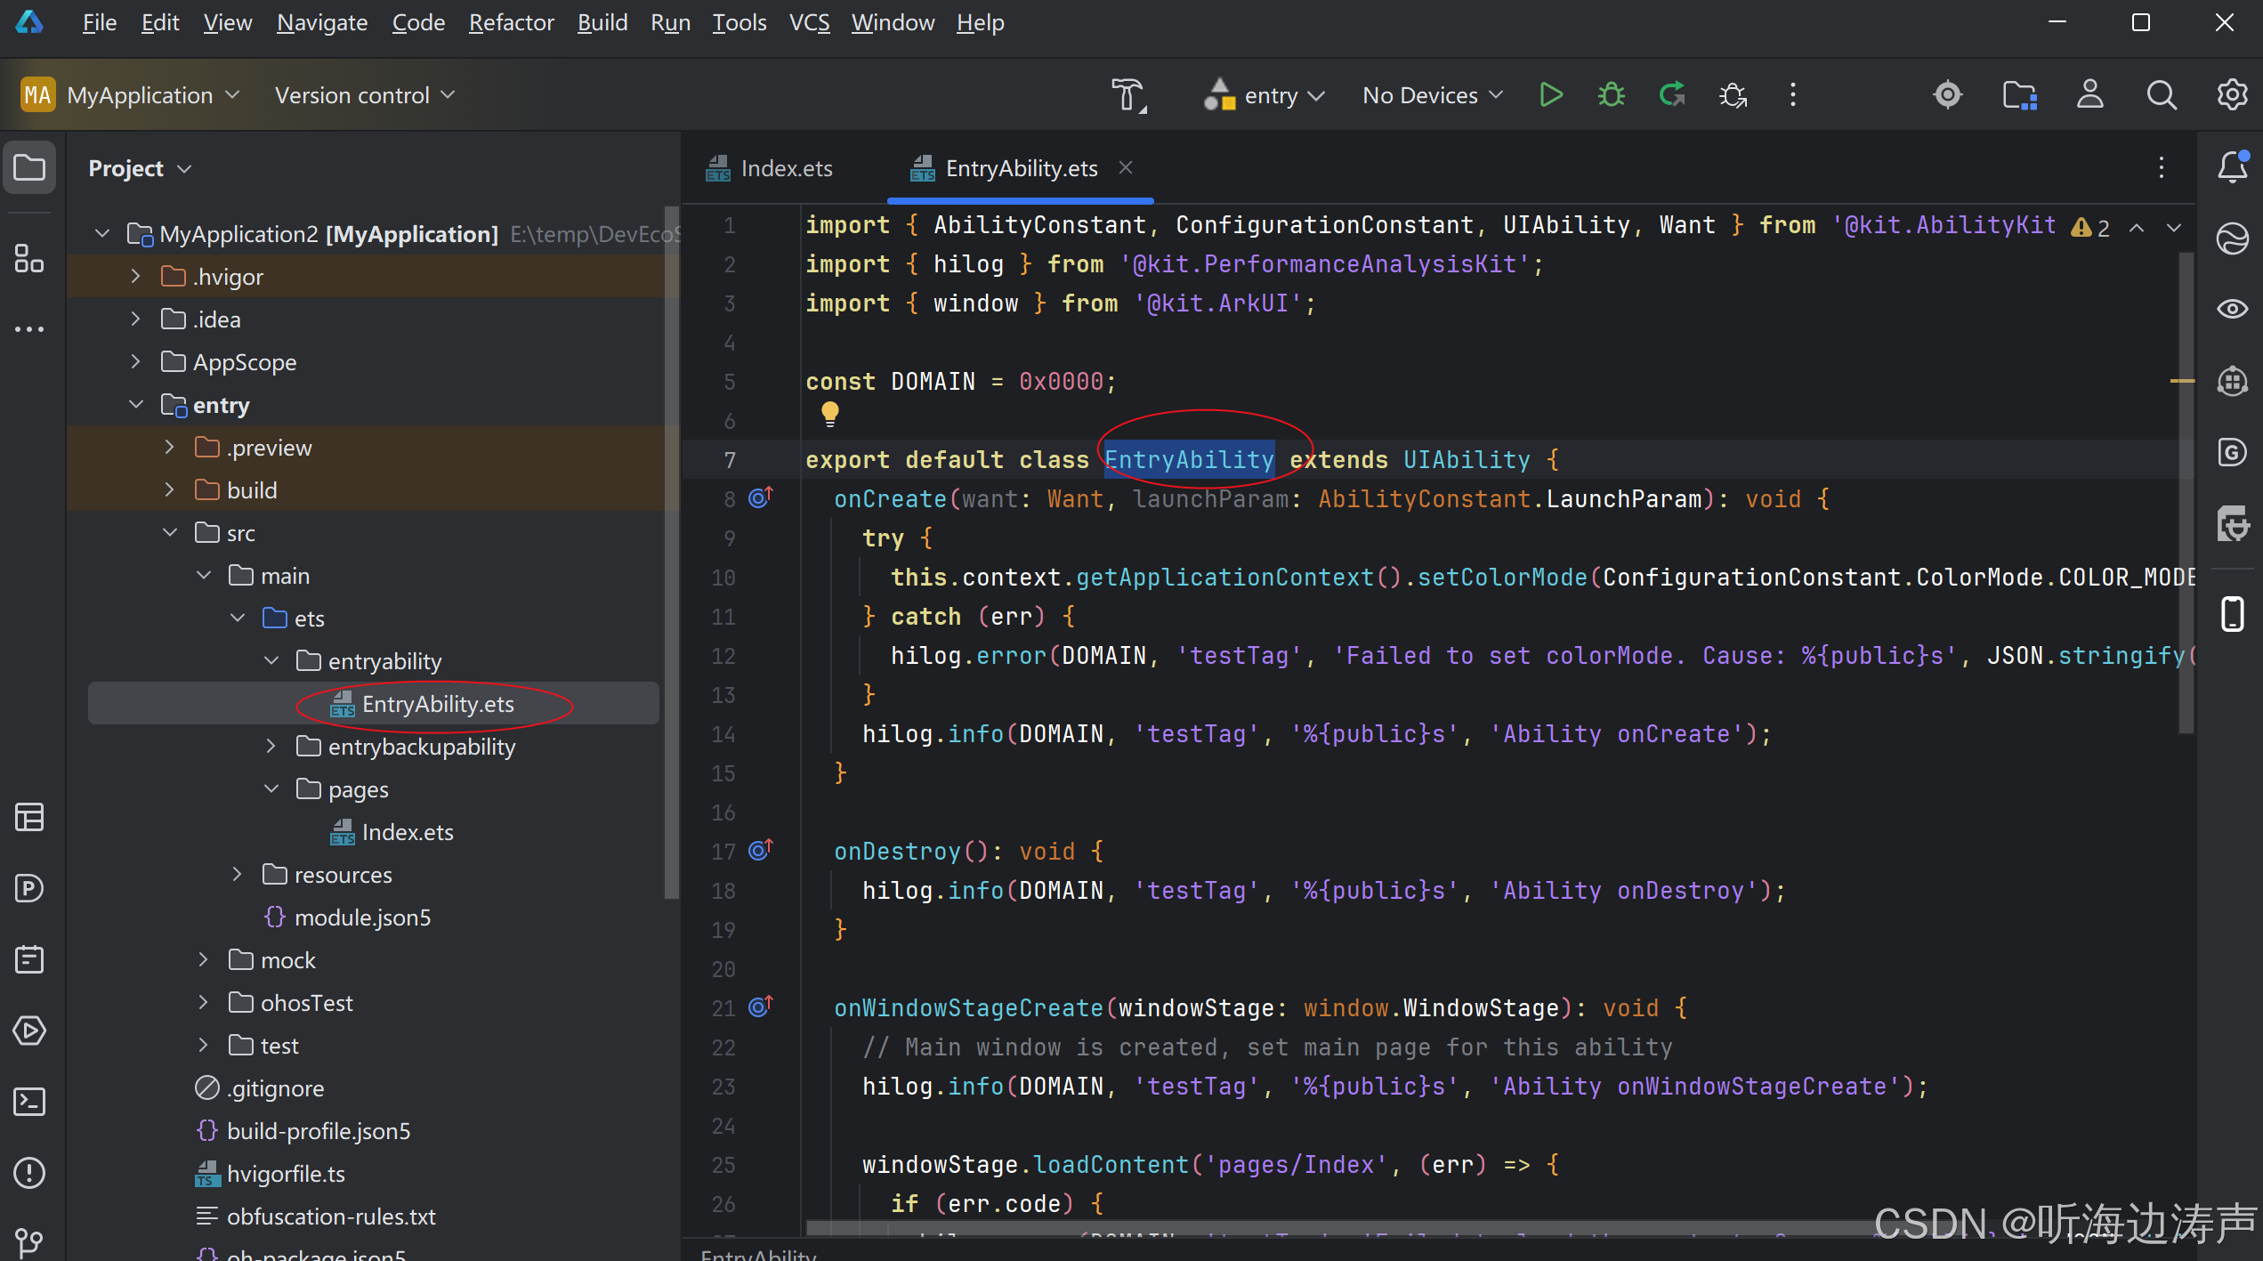Open the No Devices dropdown

pos(1433,94)
